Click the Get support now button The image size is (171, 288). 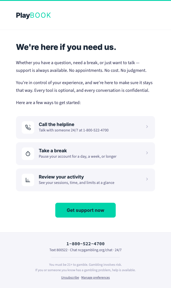coord(85,210)
